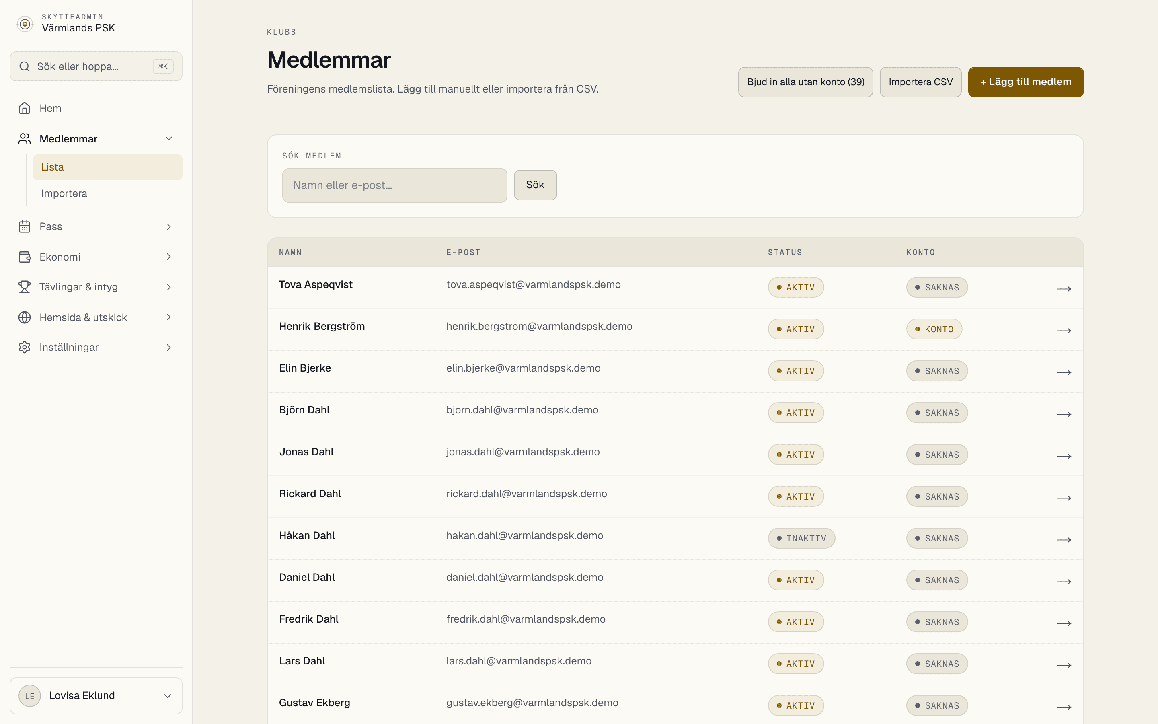Click the Hem house icon

25,108
